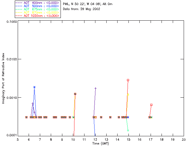Click the blue dashed line sample in legend

pos(19,6)
